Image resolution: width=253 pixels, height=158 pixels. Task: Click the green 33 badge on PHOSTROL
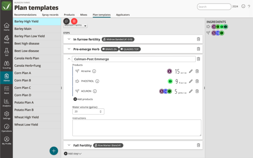(x=170, y=81)
